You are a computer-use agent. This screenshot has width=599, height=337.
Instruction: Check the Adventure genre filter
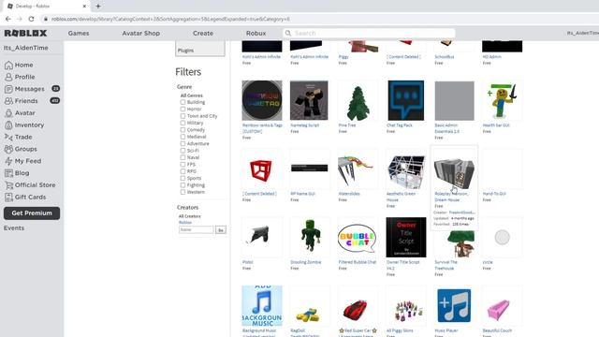pyautogui.click(x=183, y=143)
